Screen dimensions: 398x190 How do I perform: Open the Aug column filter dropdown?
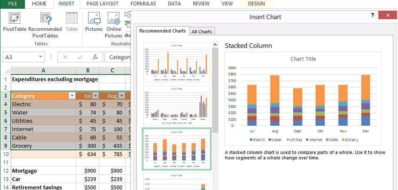click(121, 96)
